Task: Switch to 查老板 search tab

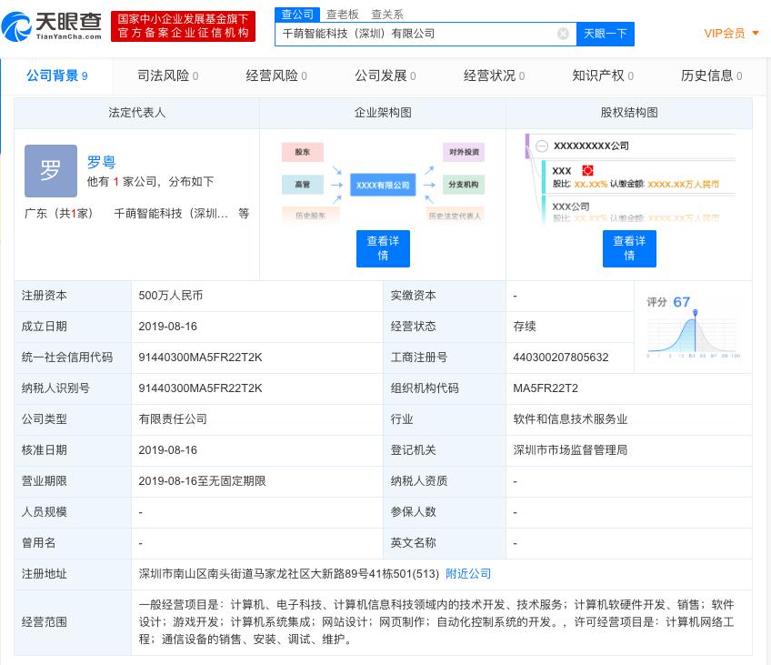Action: tap(343, 15)
